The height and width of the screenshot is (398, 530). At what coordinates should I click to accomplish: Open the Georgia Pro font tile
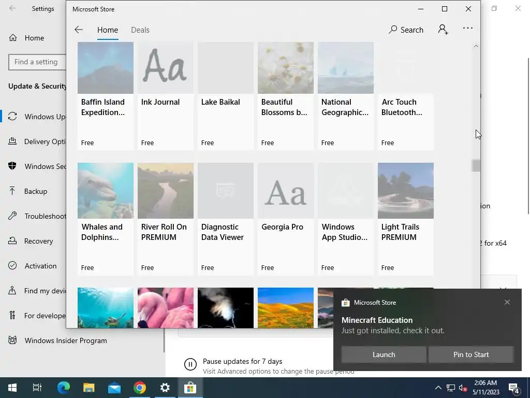286,219
